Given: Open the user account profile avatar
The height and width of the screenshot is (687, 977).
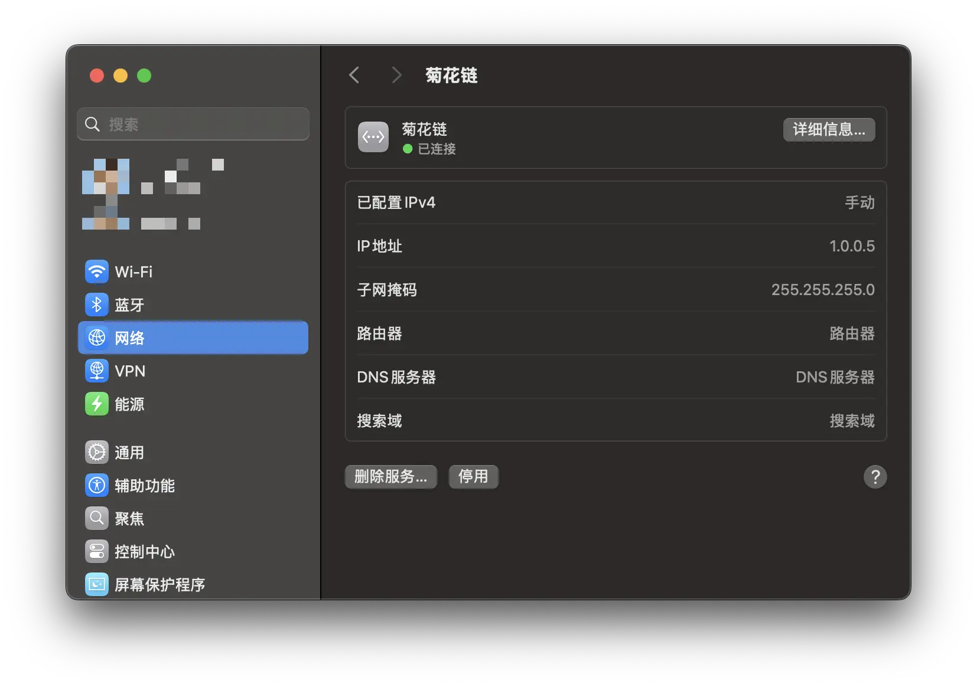Looking at the screenshot, I should click(106, 194).
